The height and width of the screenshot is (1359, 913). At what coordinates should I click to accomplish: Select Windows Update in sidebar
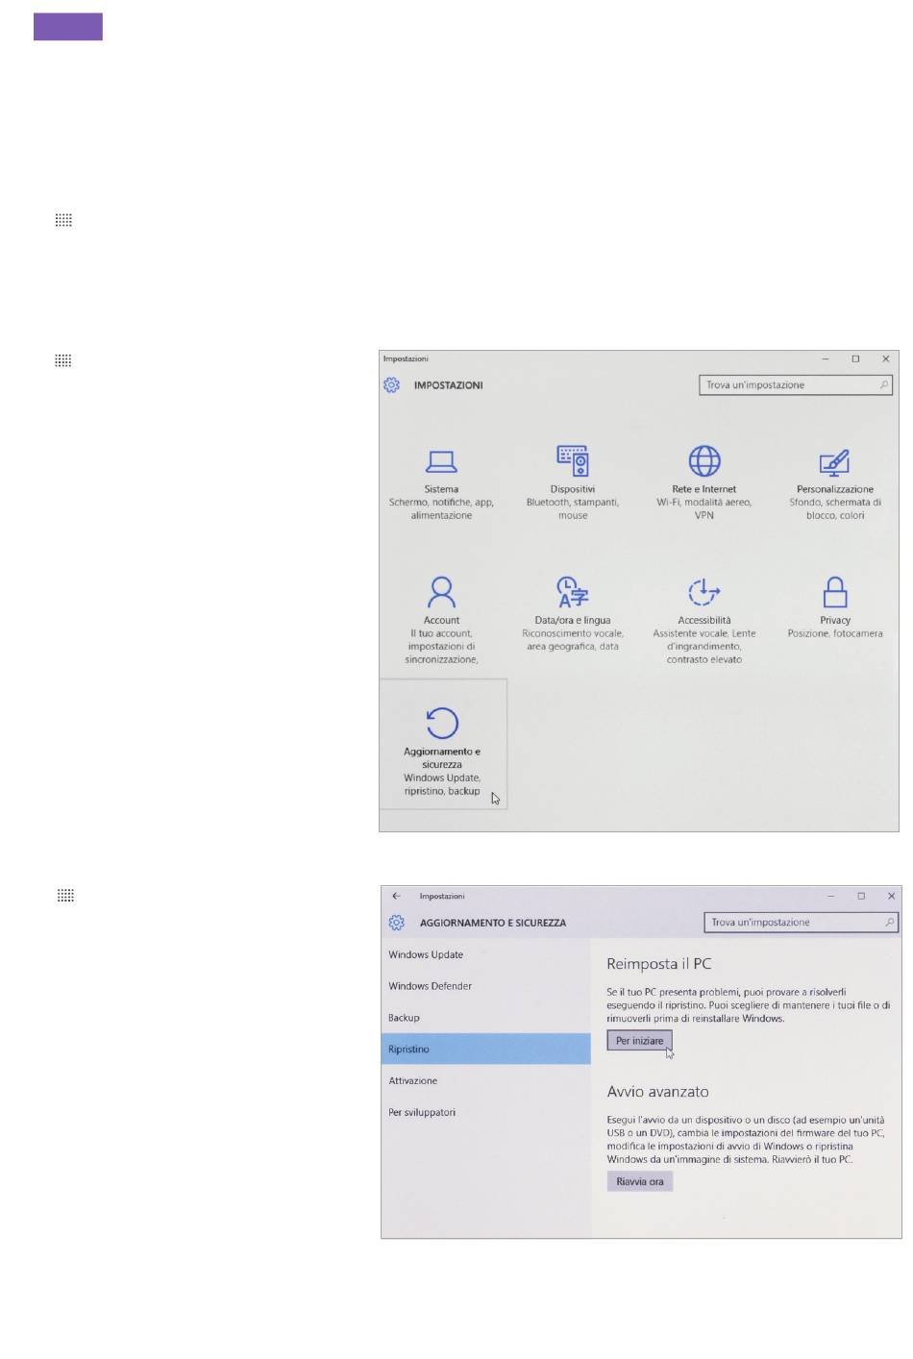(426, 954)
